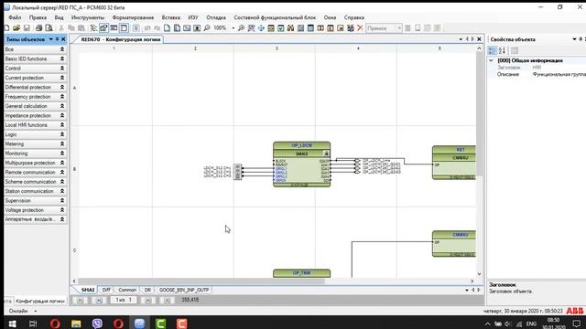Viewport: 586px width, 329px height.
Task: Open Windows Start menu
Action: pyautogui.click(x=12, y=324)
